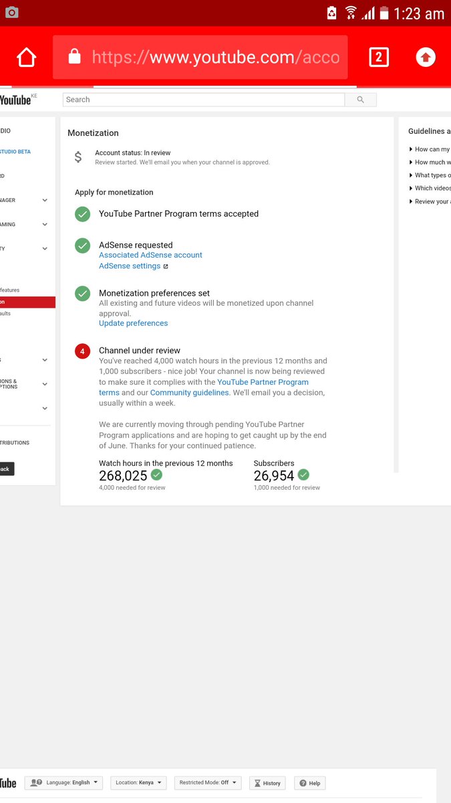This screenshot has height=803, width=451.
Task: Expand the 'How much w' guideline item
Action: click(430, 162)
